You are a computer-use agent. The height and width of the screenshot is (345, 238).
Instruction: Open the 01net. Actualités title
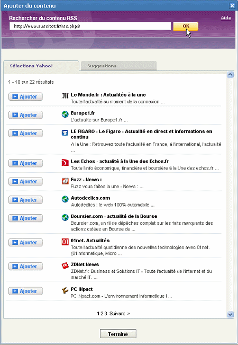90,241
